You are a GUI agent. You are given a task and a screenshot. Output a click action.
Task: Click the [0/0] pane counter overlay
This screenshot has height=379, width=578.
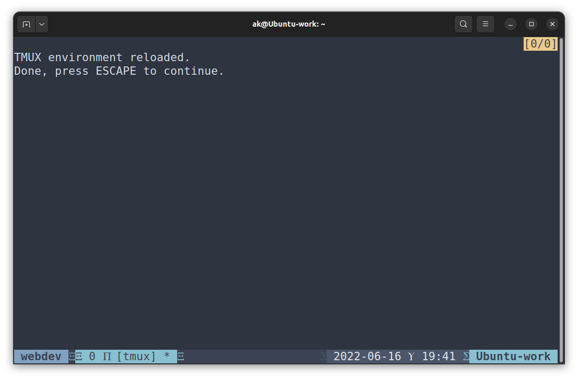click(x=540, y=44)
